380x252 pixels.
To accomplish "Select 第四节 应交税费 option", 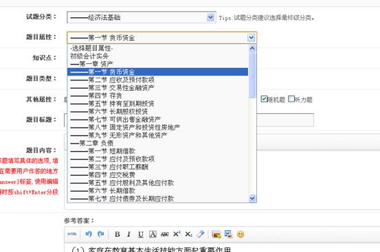I will (158, 175).
